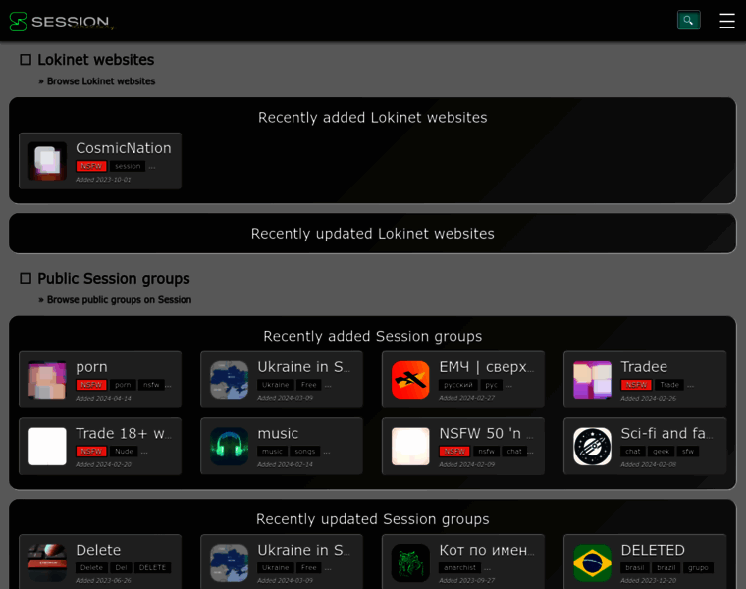Click the songs tag on music card

304,451
